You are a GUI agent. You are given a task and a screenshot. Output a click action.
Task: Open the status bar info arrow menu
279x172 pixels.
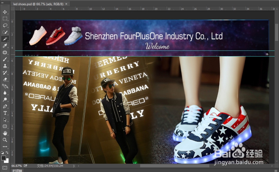click(74, 166)
